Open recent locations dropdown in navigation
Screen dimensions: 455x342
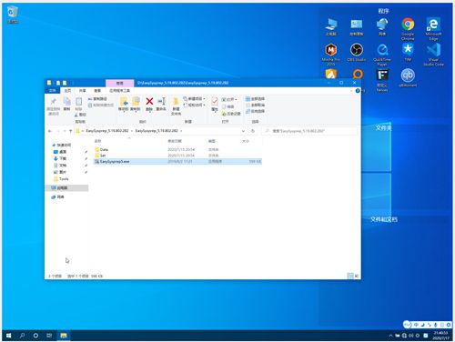[x=65, y=131]
